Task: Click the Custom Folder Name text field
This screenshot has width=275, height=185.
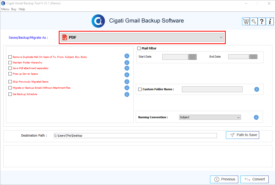Action: tap(212, 89)
